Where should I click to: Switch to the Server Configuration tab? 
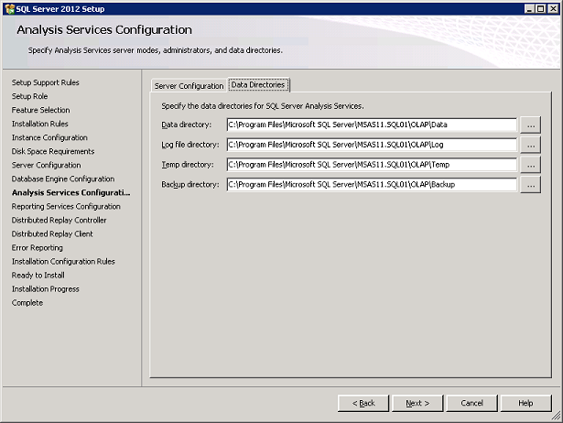(x=189, y=86)
